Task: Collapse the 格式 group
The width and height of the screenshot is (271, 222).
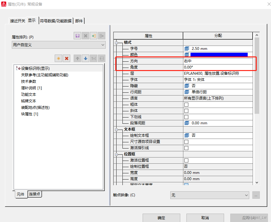Action: [x=117, y=43]
